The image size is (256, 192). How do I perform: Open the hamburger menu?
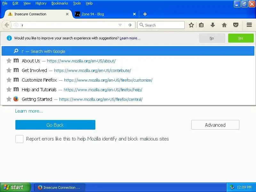click(x=249, y=25)
